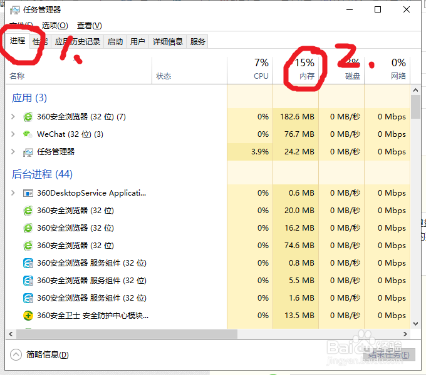Image resolution: width=426 pixels, height=375 pixels.
Task: Select the 360DesktopService Applicati... row name
Action: [x=91, y=193]
